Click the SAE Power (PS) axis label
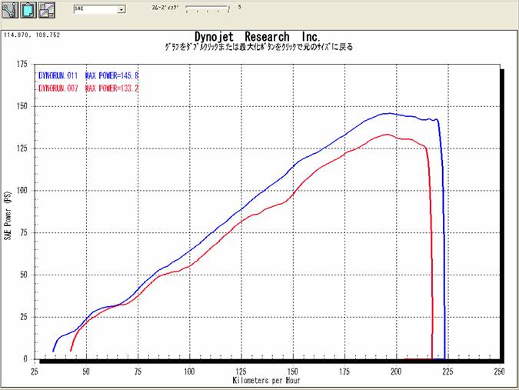Screen dimensions: 519x390 point(8,215)
